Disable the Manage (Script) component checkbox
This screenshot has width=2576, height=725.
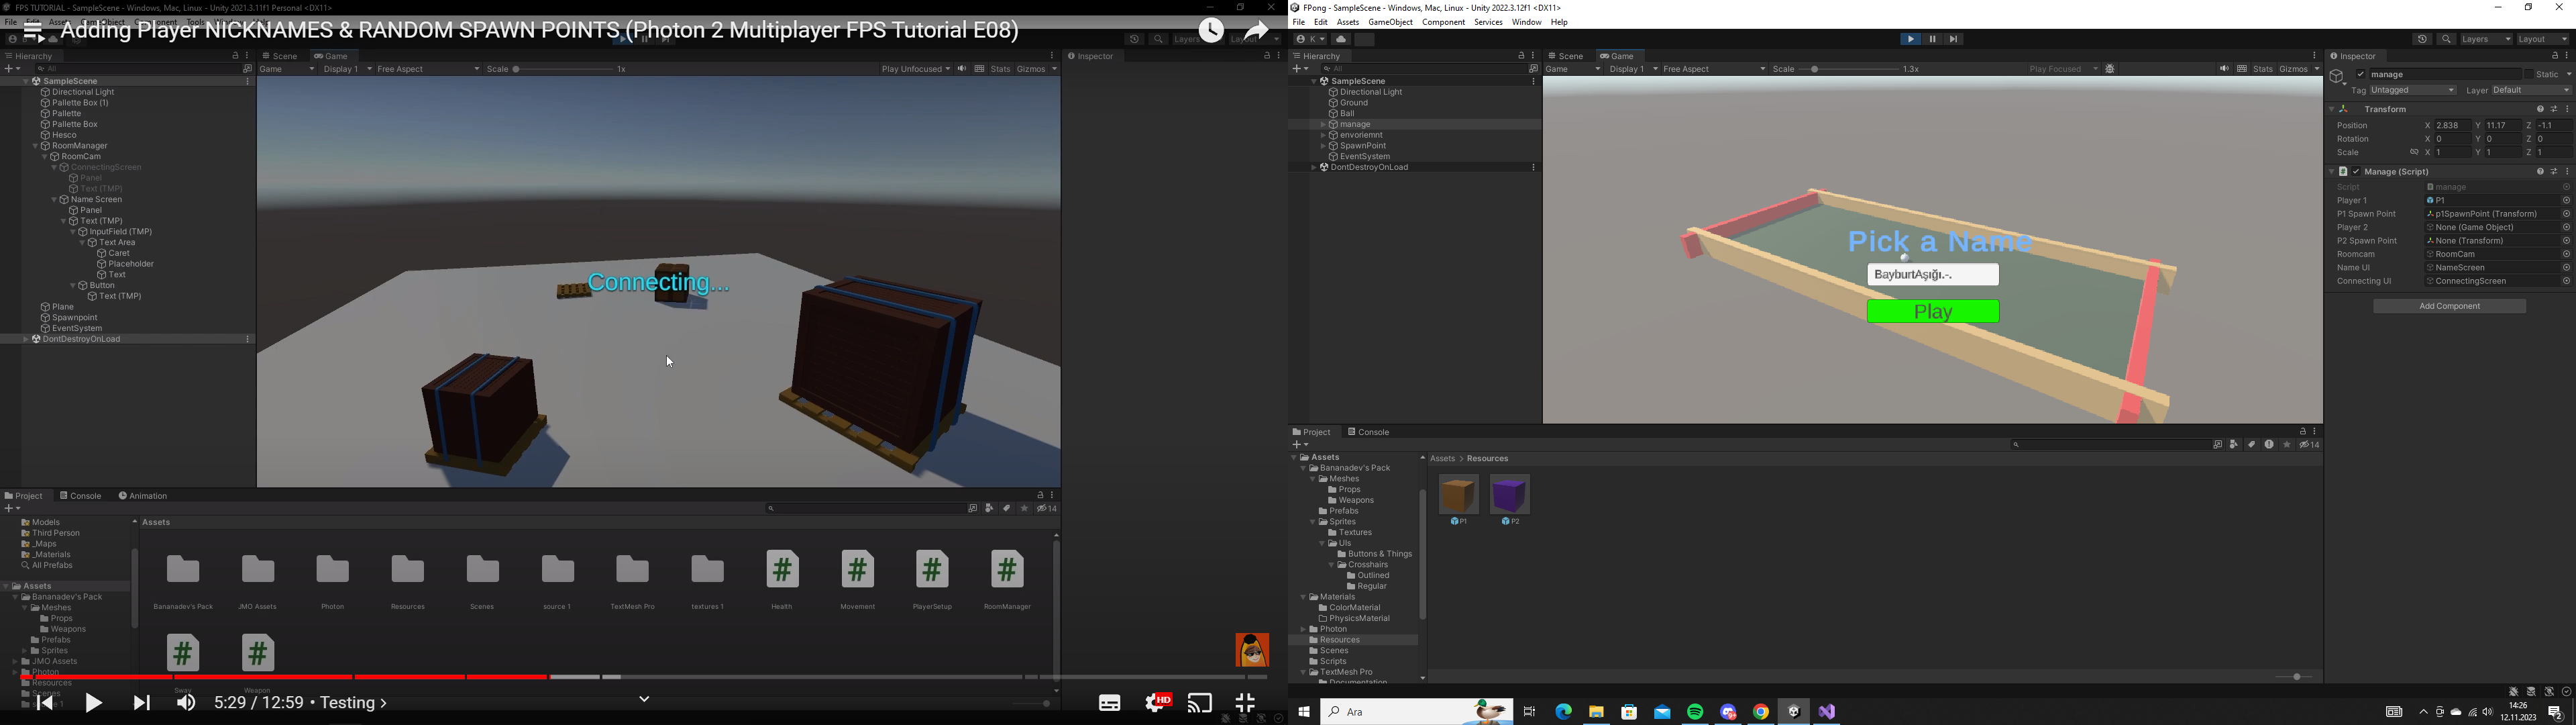coord(2356,173)
